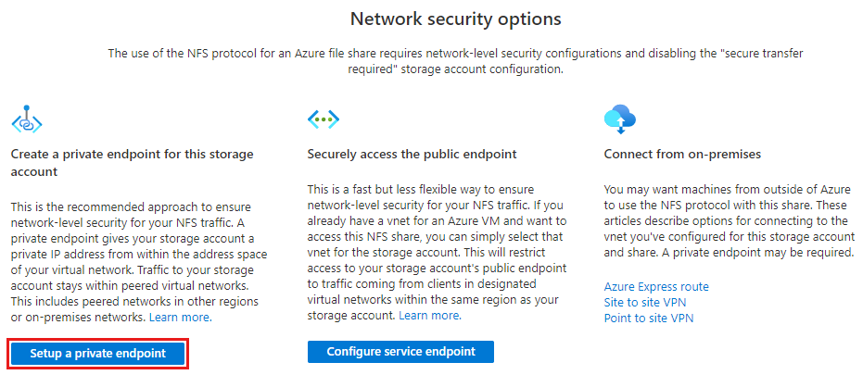Open Configure service endpoint button
This screenshot has height=375, width=863.
point(400,352)
